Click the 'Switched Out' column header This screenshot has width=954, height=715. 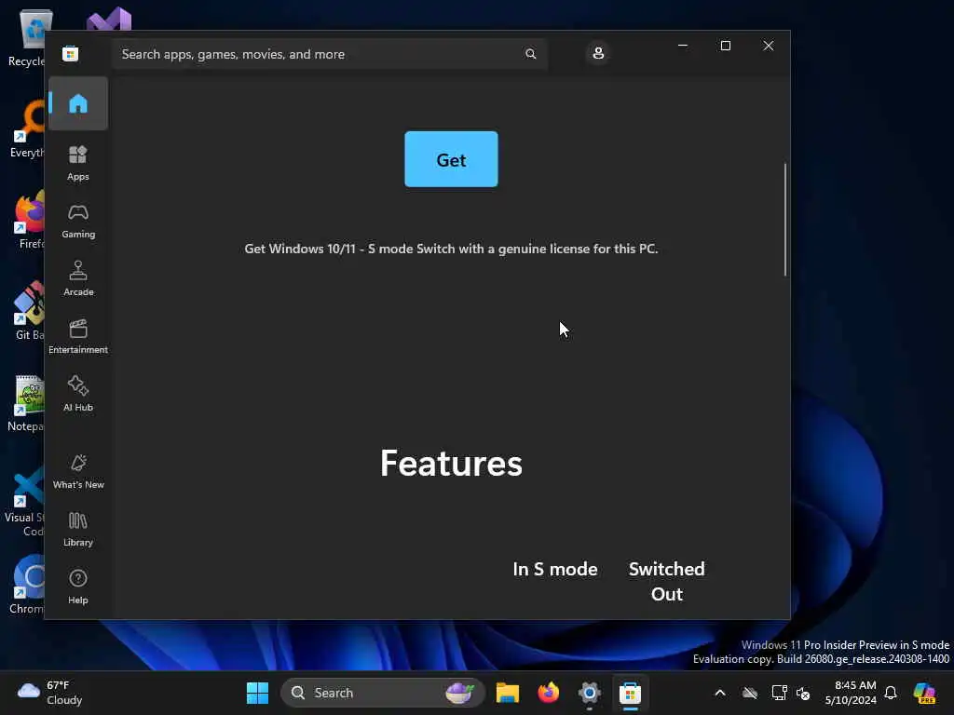(x=667, y=581)
